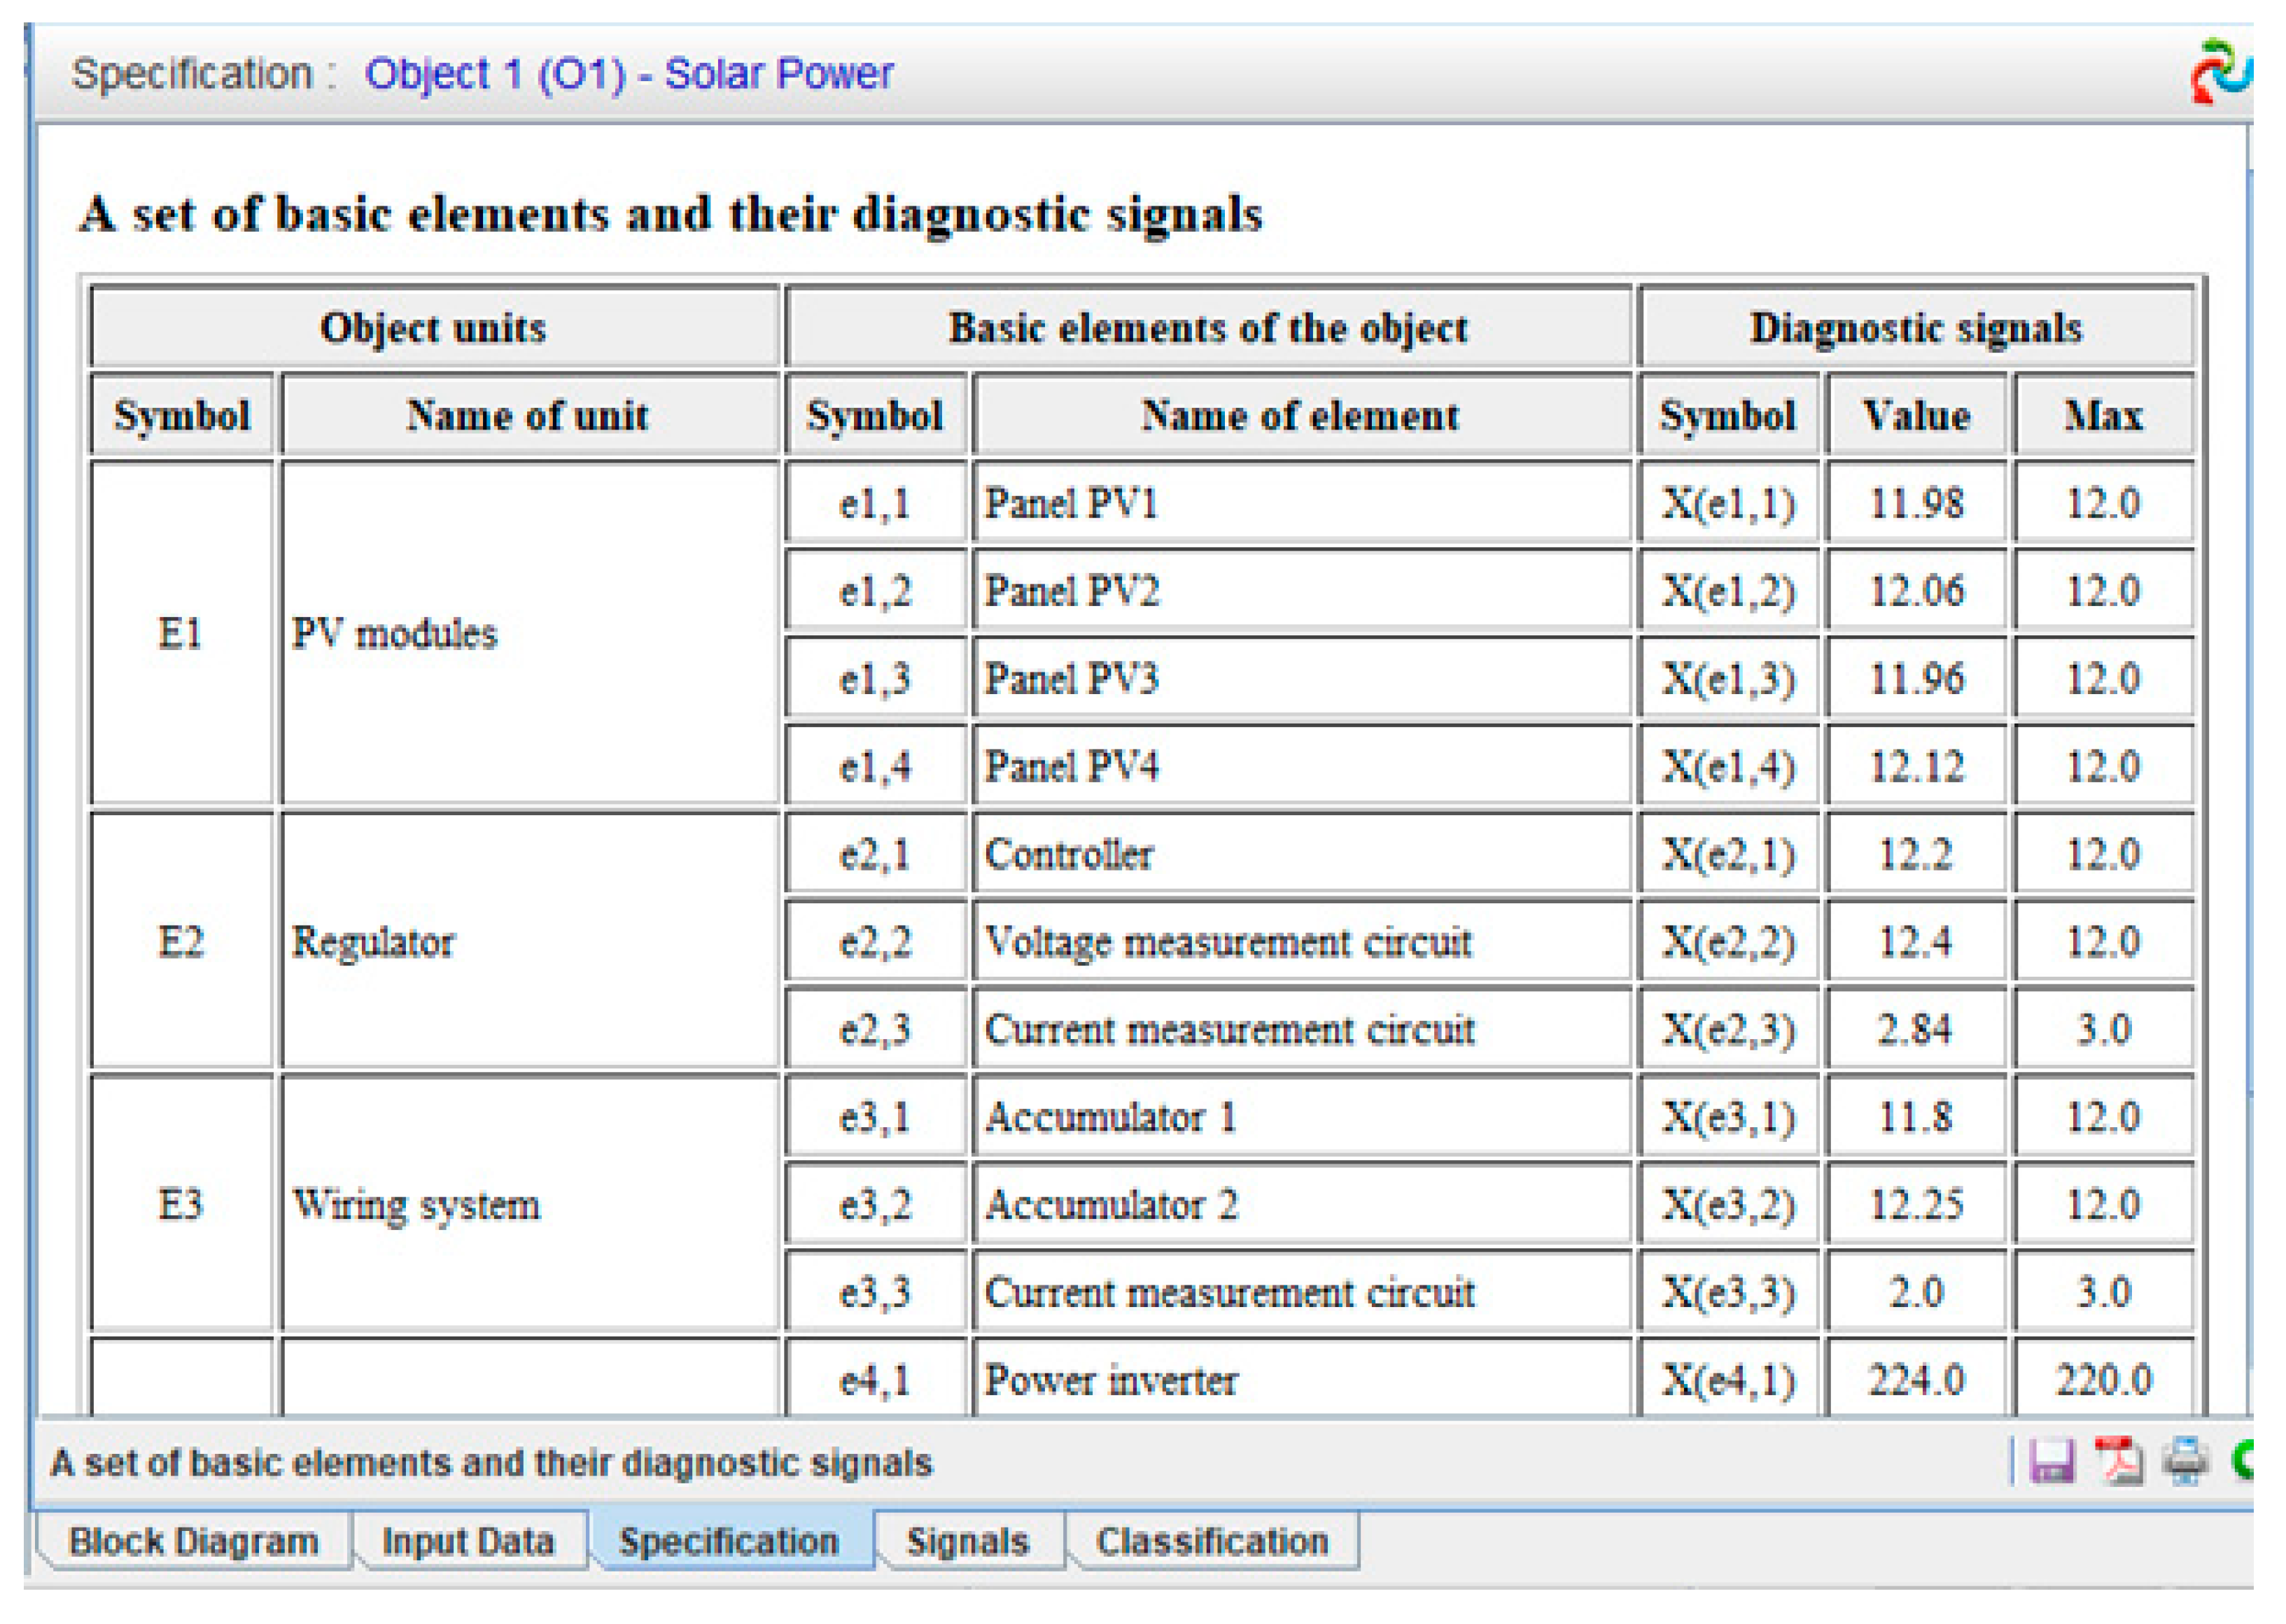Screen dimensions: 2286x1624
Task: Select the Specification tab
Action: [729, 1541]
